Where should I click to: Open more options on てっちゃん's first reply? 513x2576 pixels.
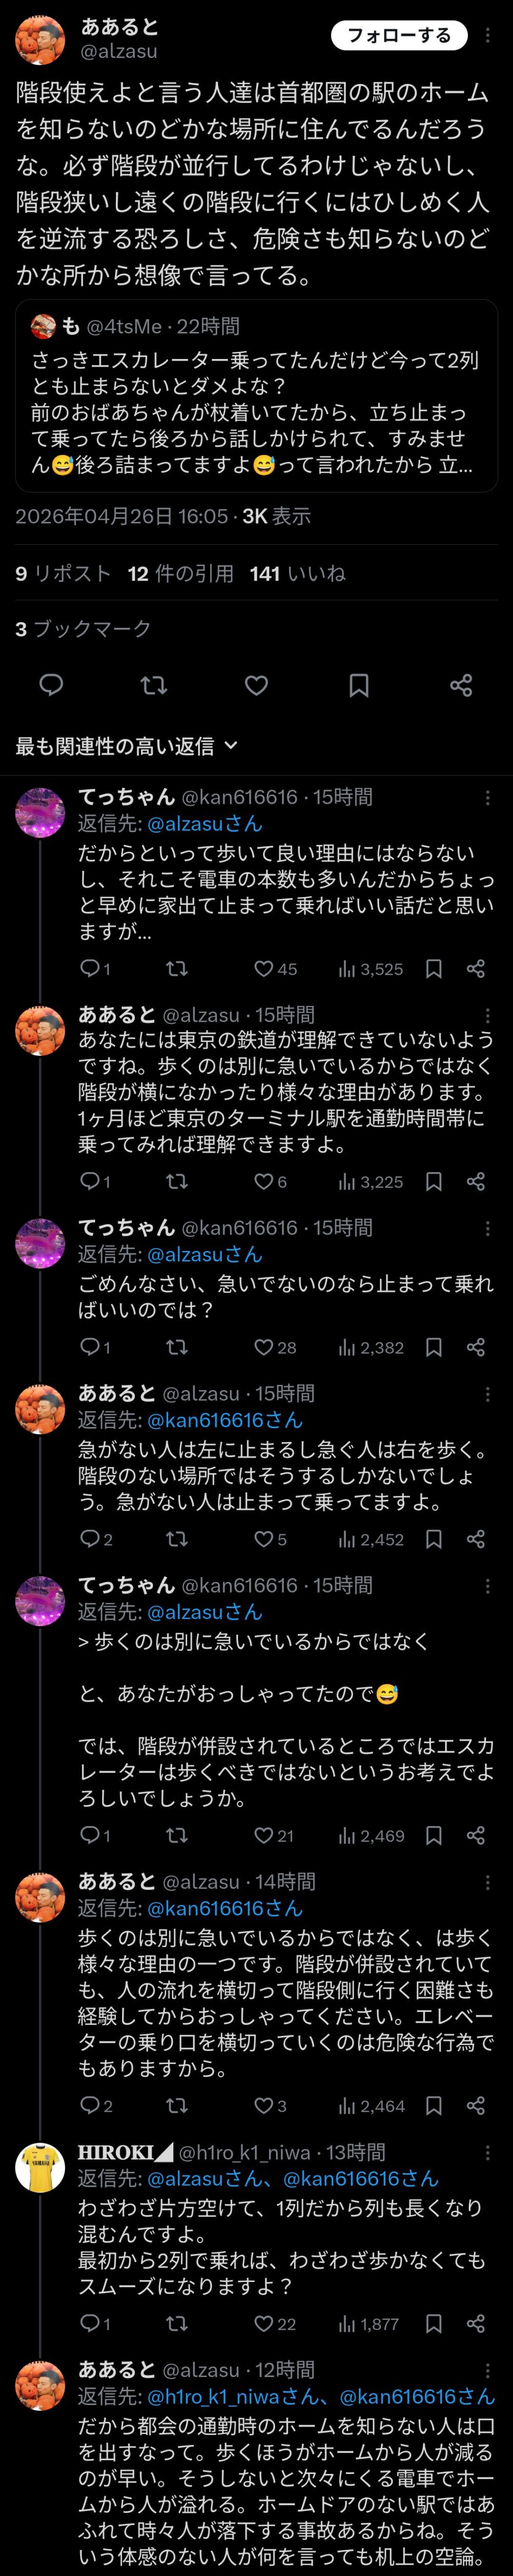(x=487, y=797)
